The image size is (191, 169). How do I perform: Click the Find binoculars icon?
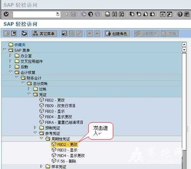coord(115,14)
